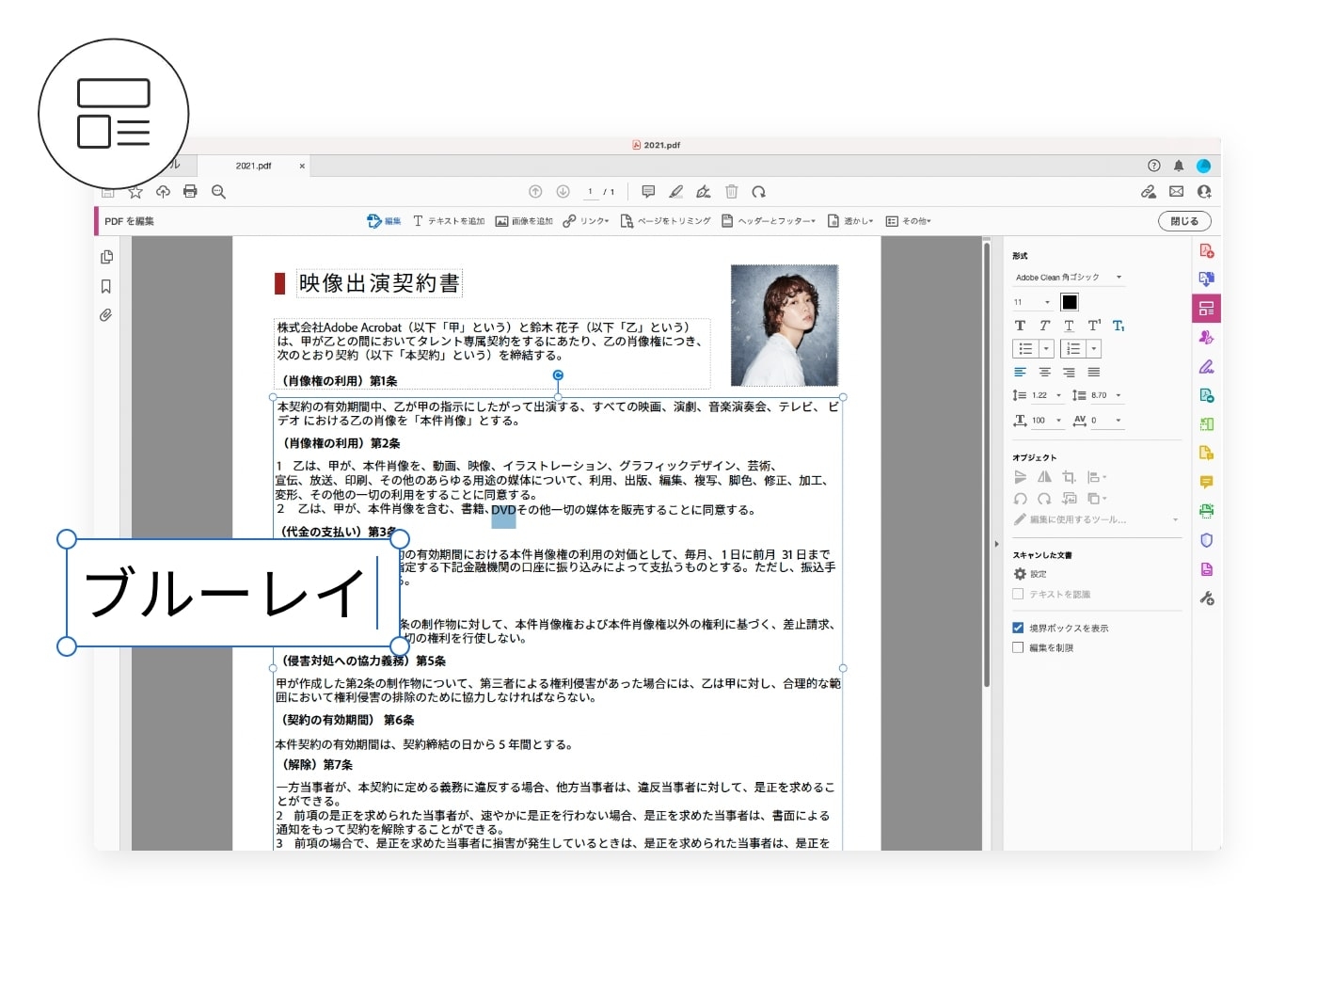Print the document using the printer icon
The height and width of the screenshot is (988, 1317).
click(190, 192)
